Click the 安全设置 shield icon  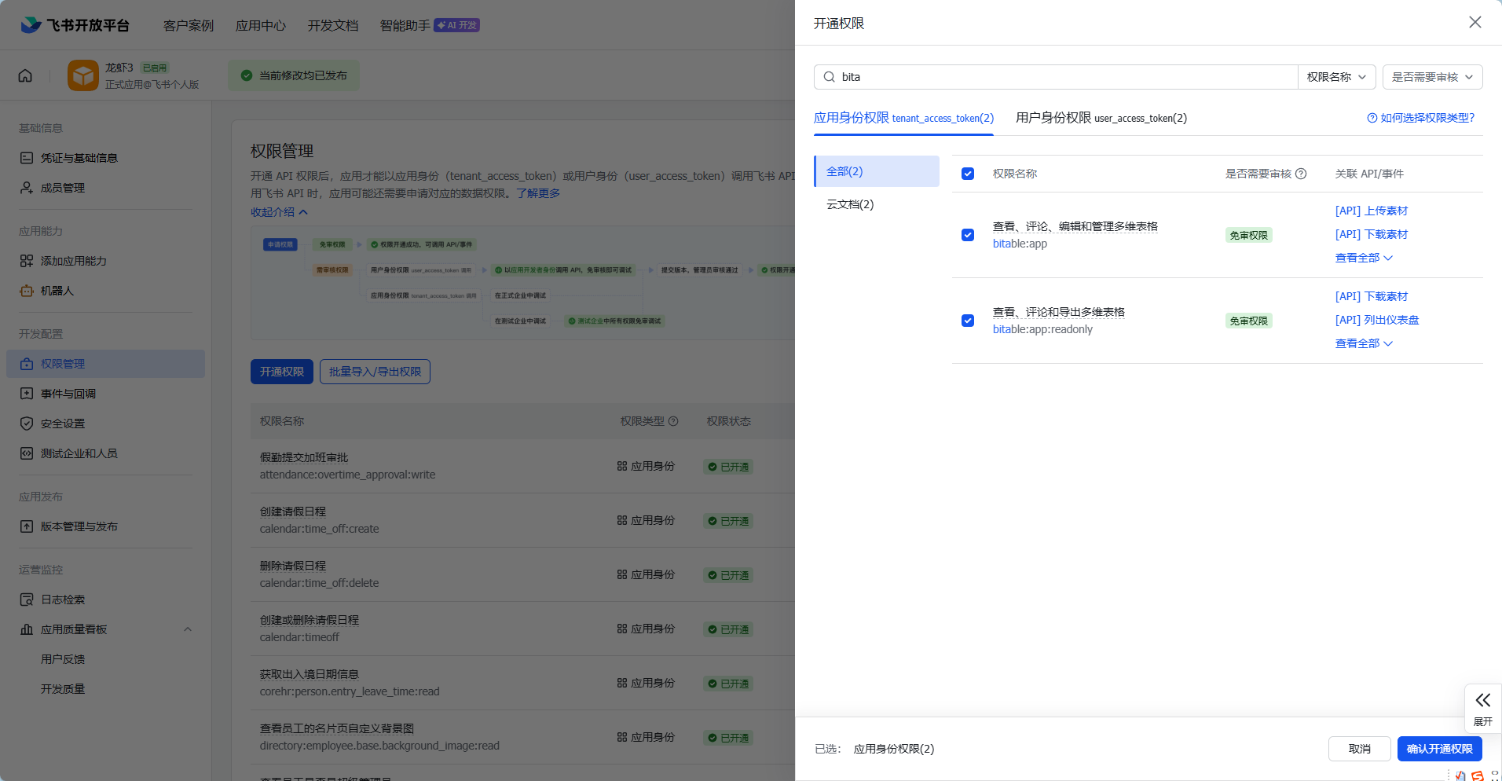click(x=27, y=423)
